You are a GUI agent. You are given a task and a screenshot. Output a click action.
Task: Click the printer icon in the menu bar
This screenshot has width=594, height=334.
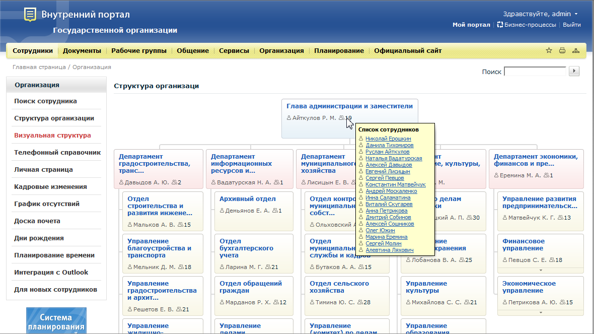(x=562, y=50)
